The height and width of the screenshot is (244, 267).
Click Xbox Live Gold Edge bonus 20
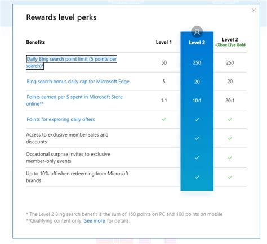pos(230,82)
